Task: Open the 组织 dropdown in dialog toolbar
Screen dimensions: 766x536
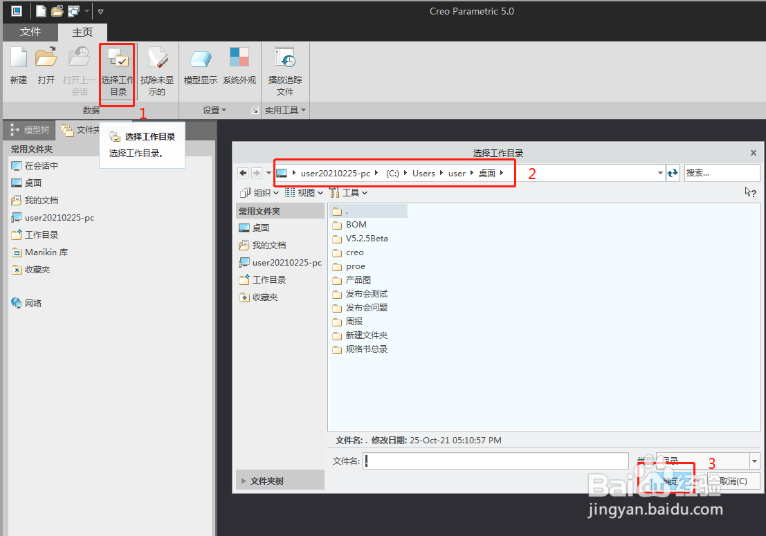Action: pos(259,192)
